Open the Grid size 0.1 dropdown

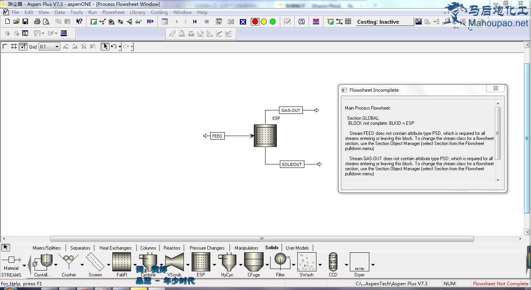[49, 47]
